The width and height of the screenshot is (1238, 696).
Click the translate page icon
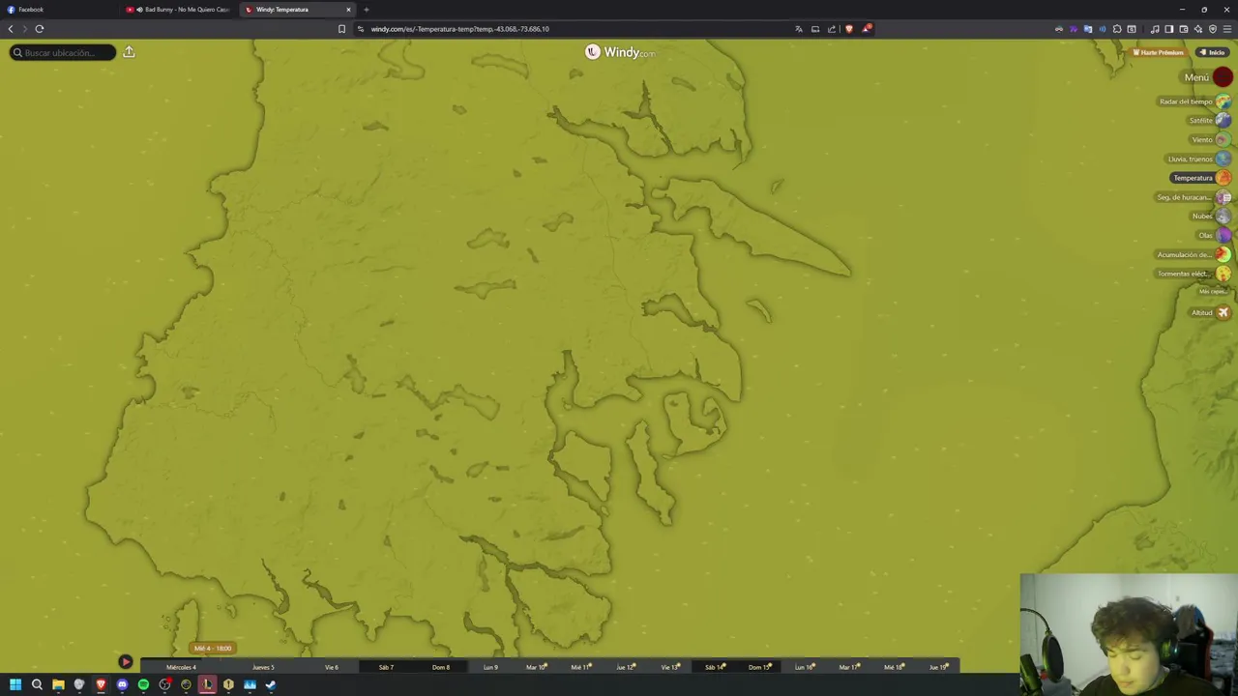coord(799,29)
